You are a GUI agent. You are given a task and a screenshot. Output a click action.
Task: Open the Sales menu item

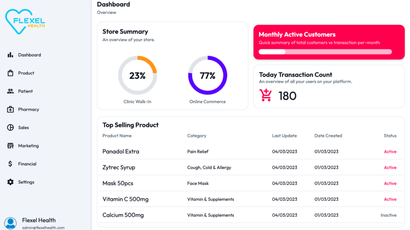24,127
